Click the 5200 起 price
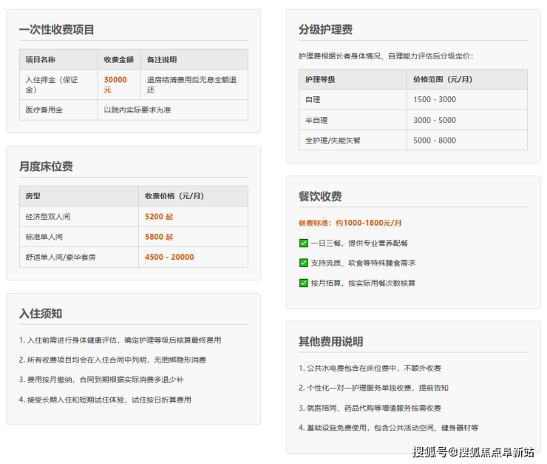 point(159,217)
